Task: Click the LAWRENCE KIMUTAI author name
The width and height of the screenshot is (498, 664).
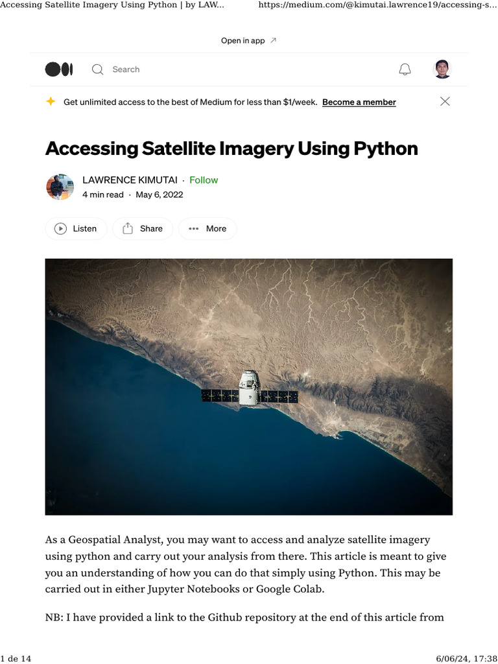Action: click(130, 180)
